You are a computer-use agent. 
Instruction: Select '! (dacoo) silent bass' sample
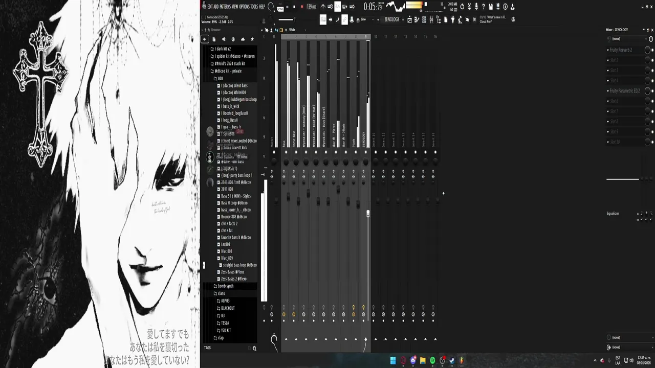click(232, 86)
